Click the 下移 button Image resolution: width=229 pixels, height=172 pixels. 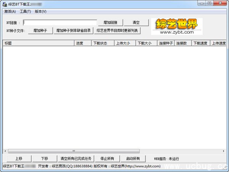45,159
